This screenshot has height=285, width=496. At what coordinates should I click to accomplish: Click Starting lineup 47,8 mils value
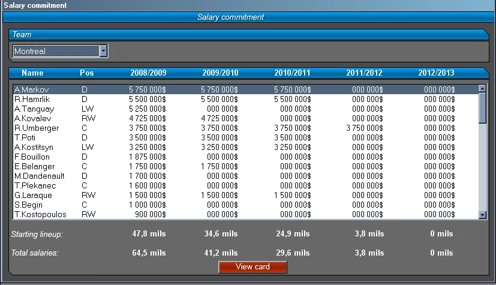click(149, 234)
